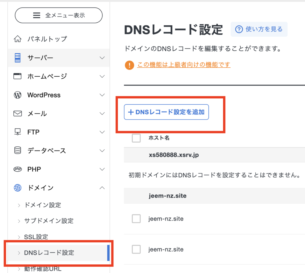Click the Panel Top home icon
The width and height of the screenshot is (305, 273).
click(x=18, y=39)
